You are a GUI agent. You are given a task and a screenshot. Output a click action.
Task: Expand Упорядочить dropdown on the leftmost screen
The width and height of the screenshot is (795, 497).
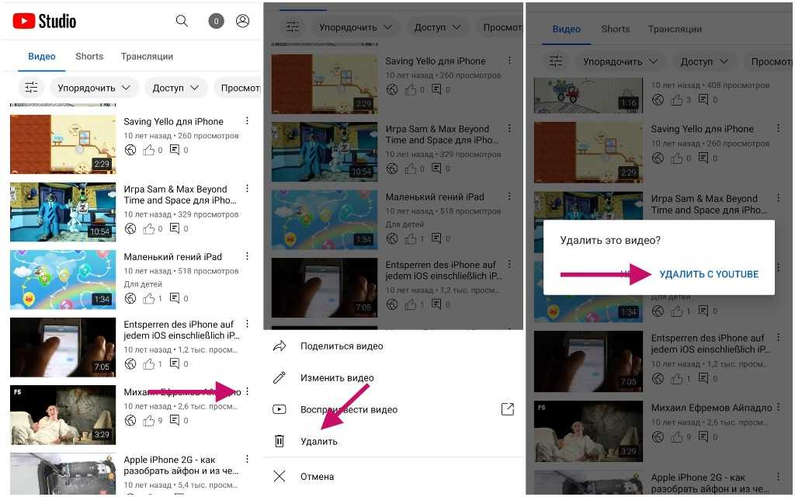click(94, 88)
